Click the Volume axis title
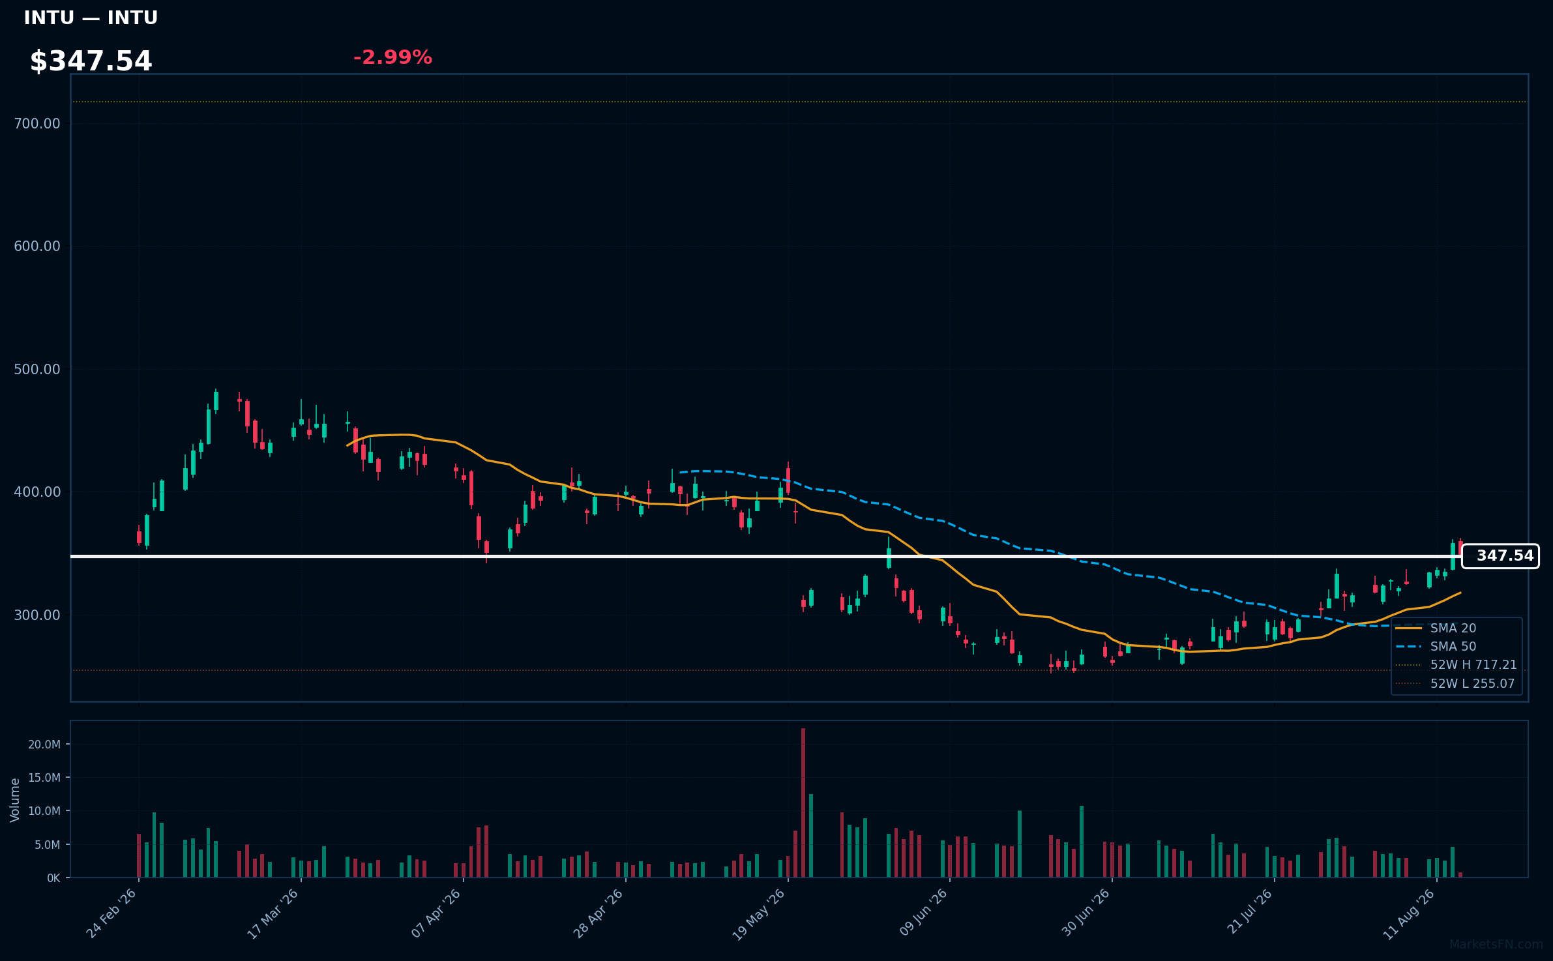The width and height of the screenshot is (1553, 961). point(15,799)
